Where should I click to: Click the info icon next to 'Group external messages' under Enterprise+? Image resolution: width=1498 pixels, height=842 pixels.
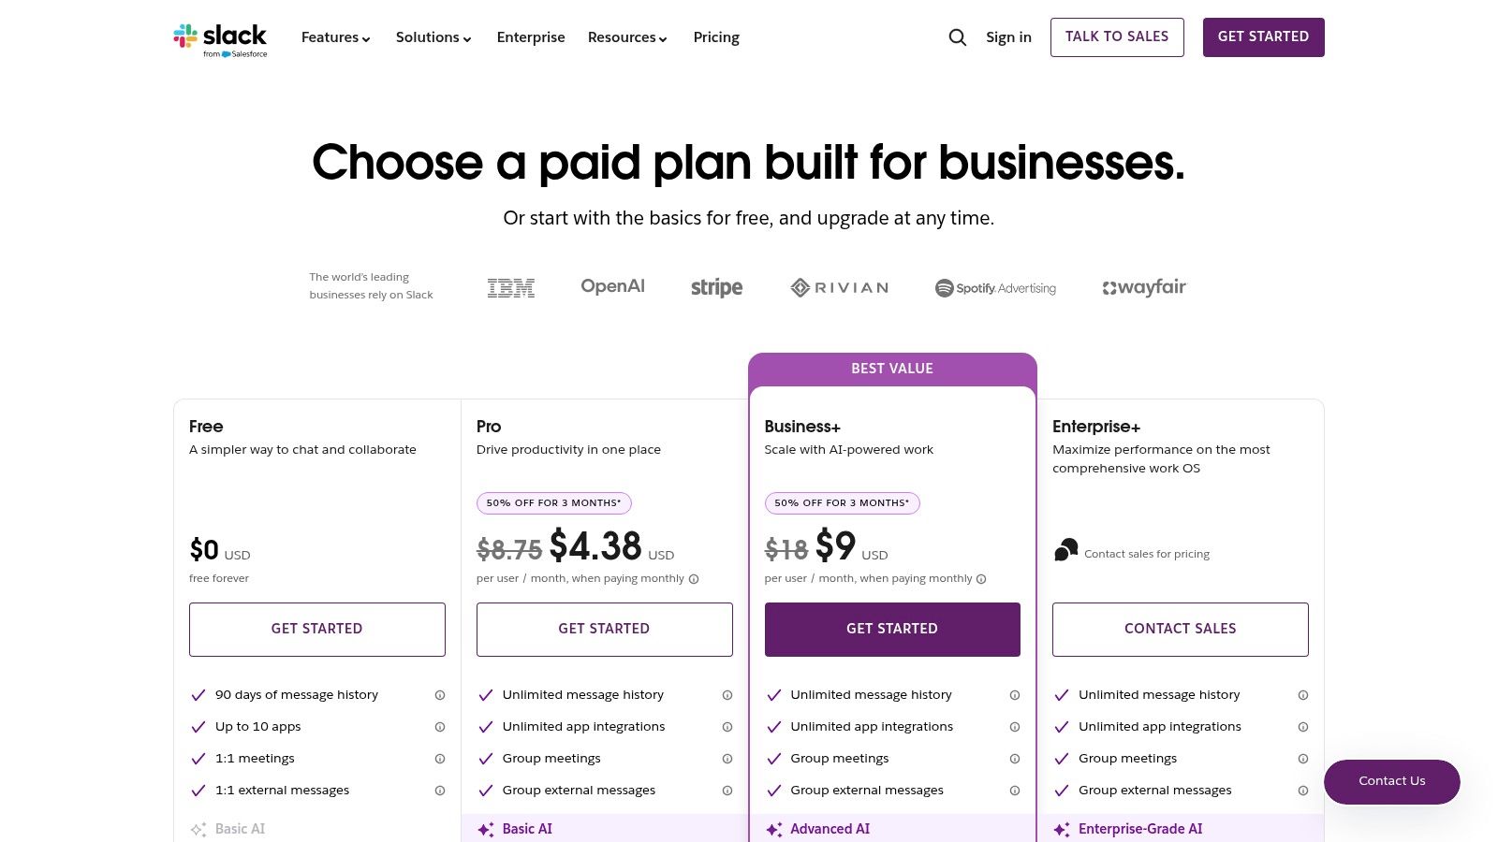[1303, 791]
